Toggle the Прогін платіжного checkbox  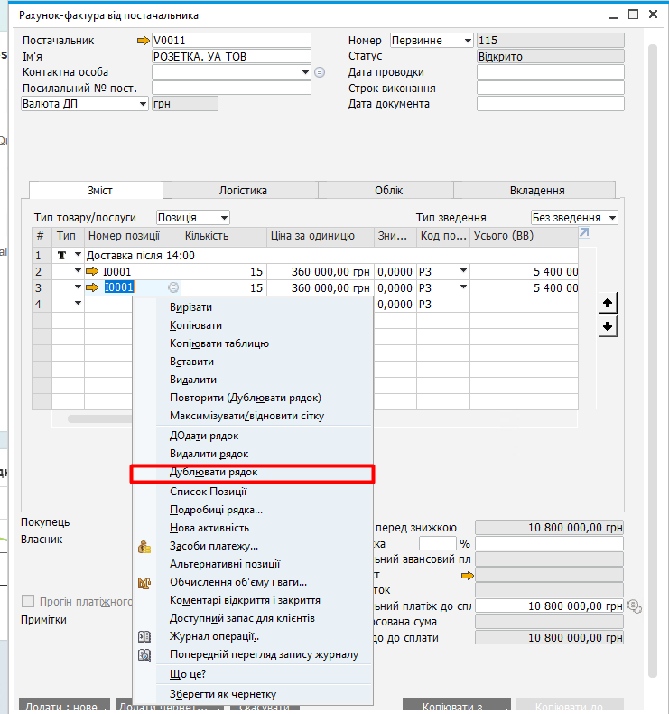click(29, 601)
